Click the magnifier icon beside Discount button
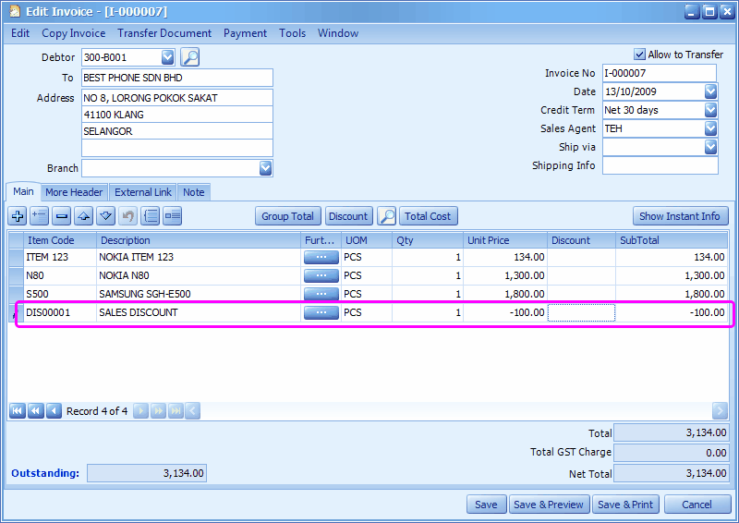 point(387,216)
